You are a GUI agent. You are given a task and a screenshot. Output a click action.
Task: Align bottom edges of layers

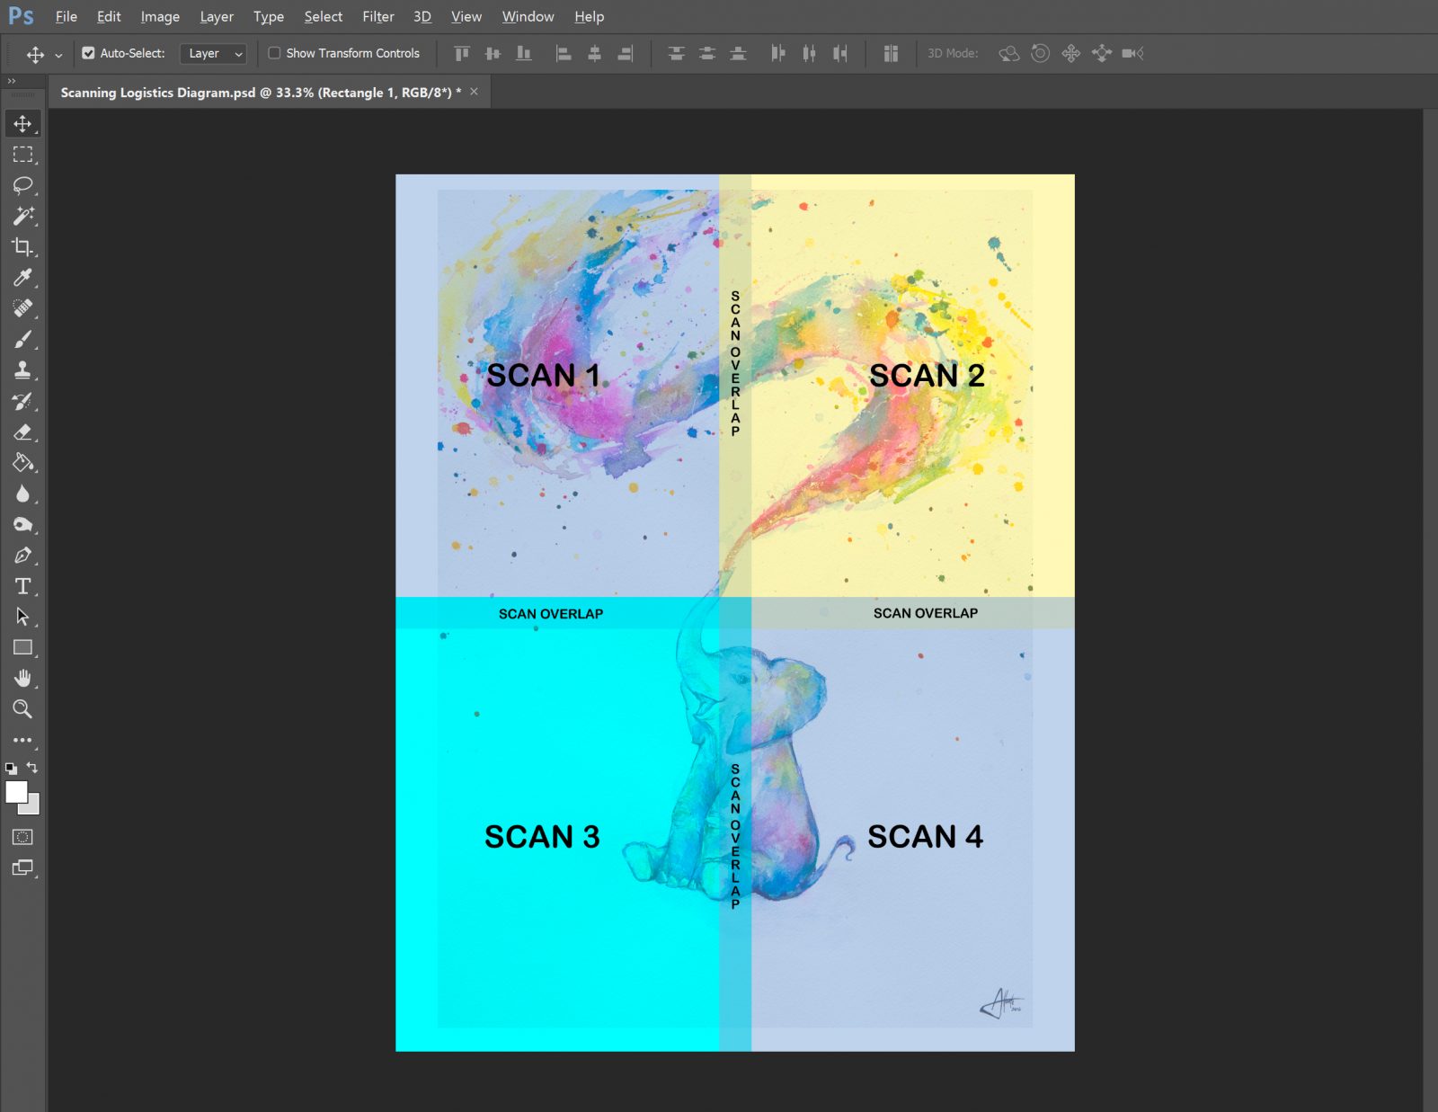[523, 53]
